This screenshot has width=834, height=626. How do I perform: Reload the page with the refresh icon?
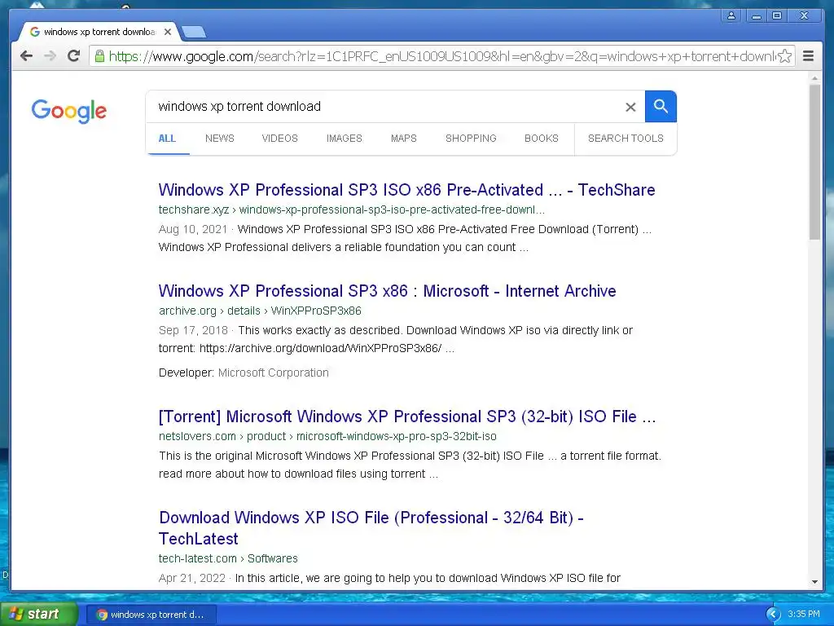click(x=73, y=55)
